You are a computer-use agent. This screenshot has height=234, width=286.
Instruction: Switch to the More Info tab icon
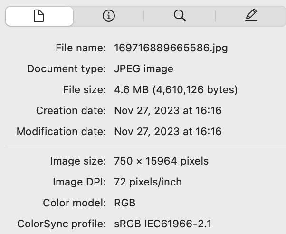[108, 16]
